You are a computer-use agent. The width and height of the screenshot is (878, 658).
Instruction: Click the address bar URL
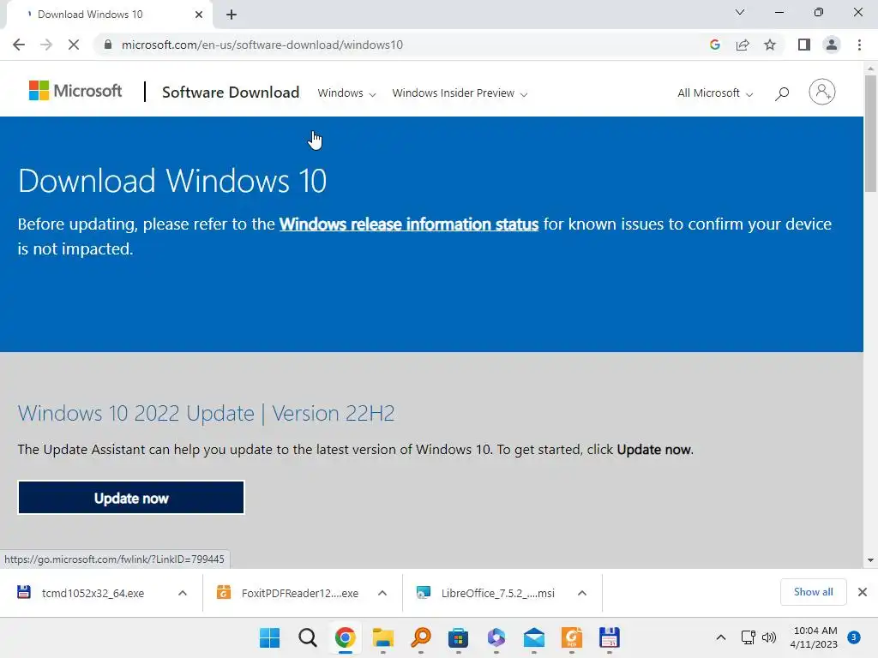262,45
